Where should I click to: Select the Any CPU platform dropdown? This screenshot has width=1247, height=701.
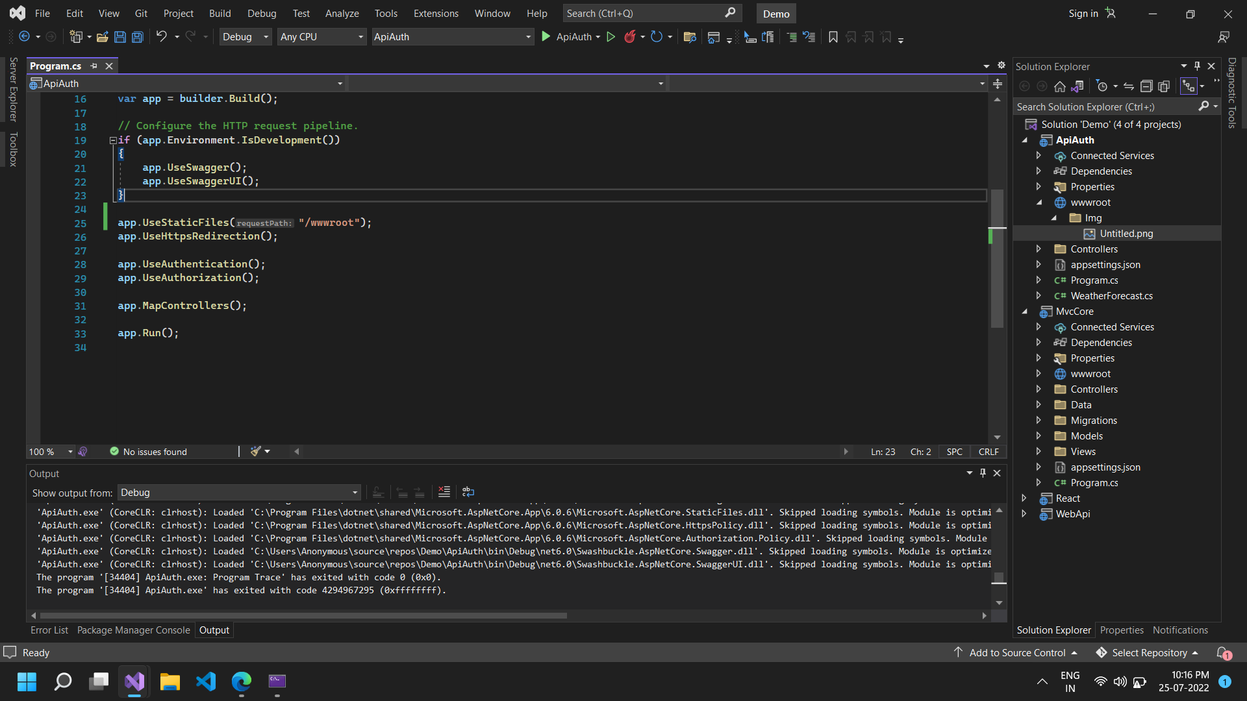coord(323,37)
